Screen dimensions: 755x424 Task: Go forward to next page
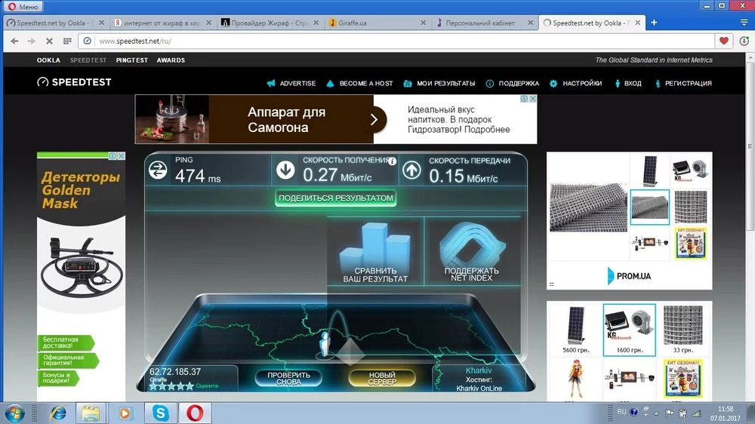[31, 41]
